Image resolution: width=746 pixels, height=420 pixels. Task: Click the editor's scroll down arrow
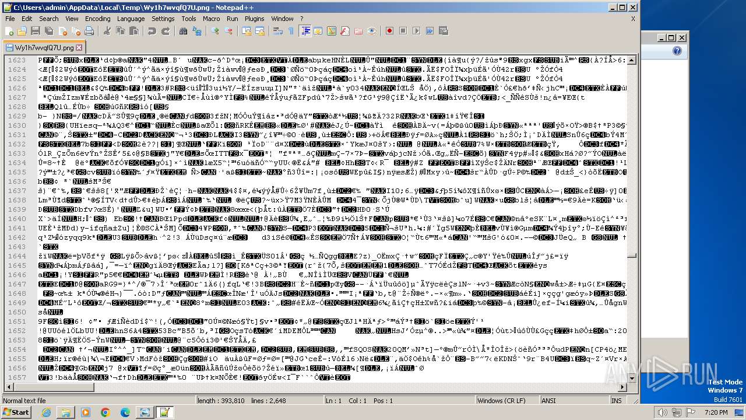[x=632, y=379]
